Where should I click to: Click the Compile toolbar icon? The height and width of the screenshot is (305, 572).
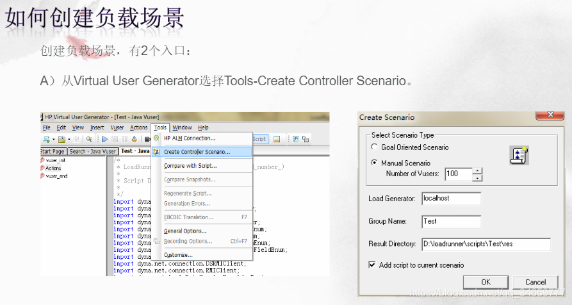coord(135,139)
